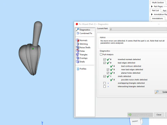The height and width of the screenshot is (125, 167).
Task: Check intersecting triangles detected option
Action: point(104,86)
